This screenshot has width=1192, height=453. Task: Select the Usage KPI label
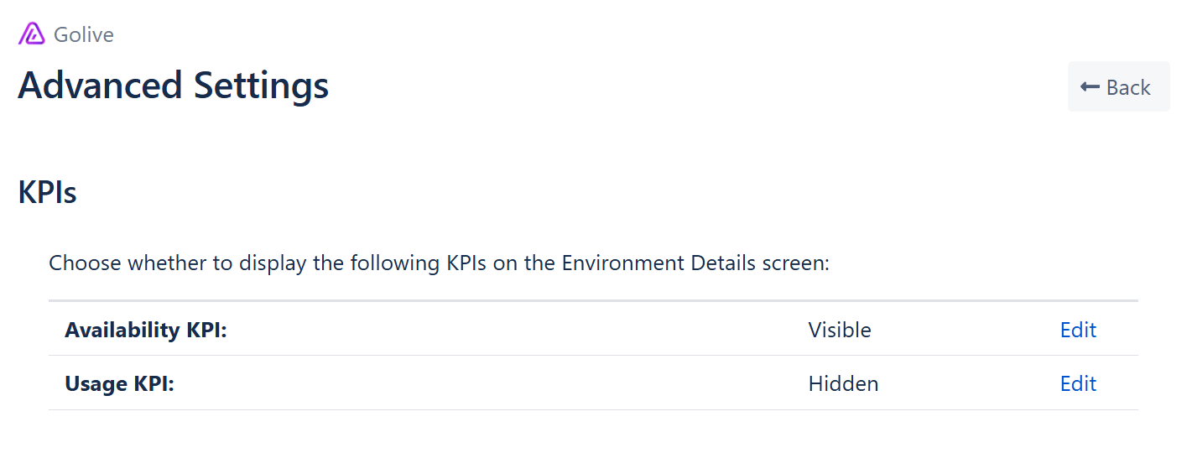(119, 383)
